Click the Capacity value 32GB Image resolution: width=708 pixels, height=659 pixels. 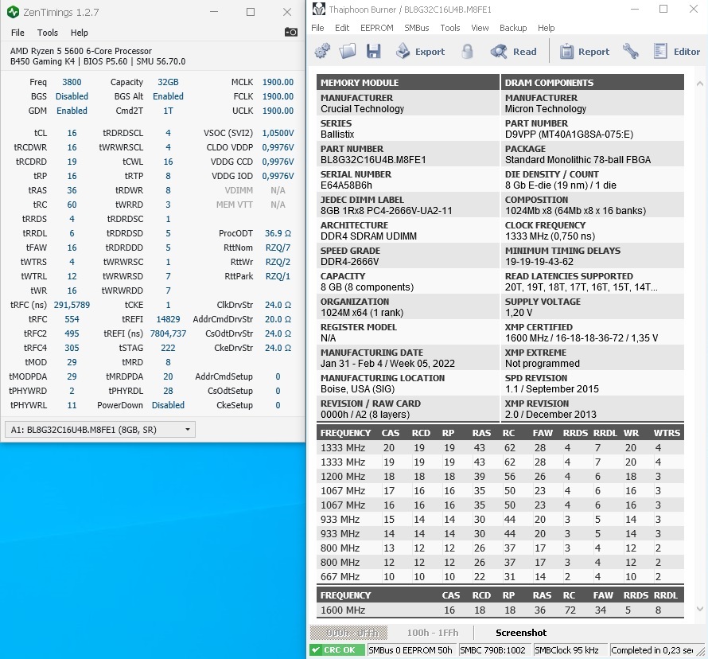(168, 82)
